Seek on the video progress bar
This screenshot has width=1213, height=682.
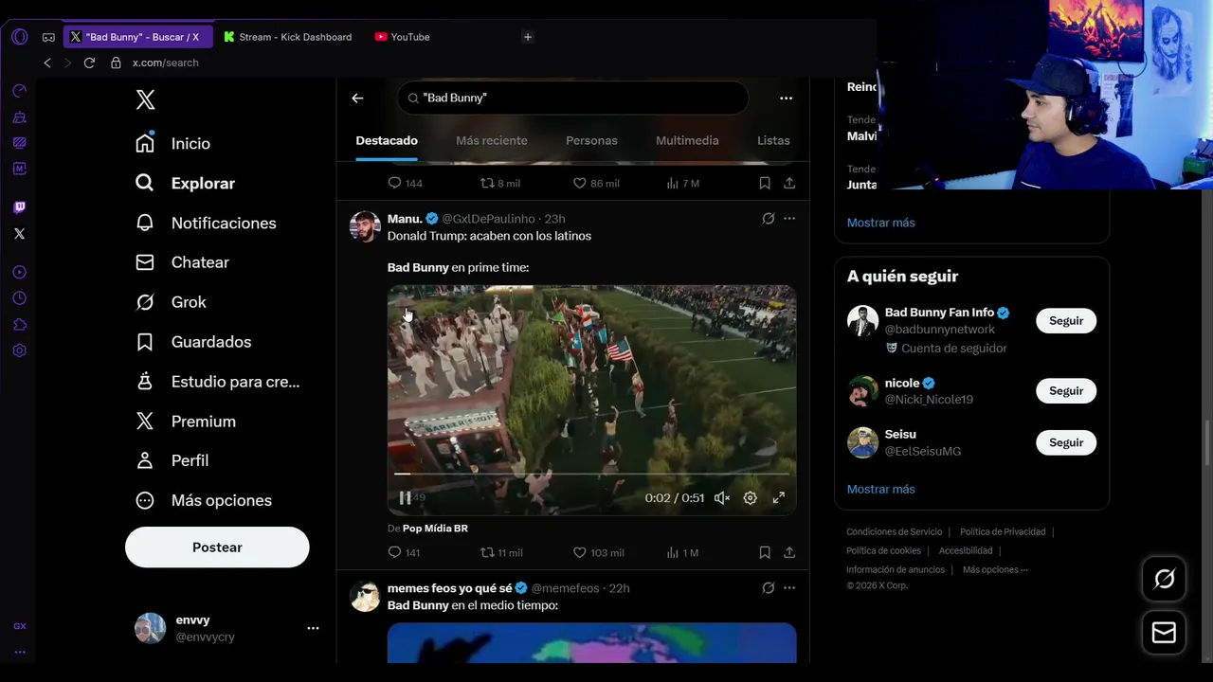pos(591,474)
